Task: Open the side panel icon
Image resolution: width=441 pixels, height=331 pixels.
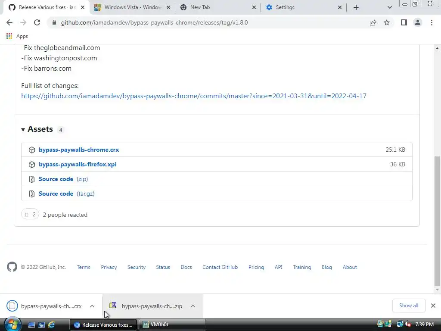Action: click(404, 22)
